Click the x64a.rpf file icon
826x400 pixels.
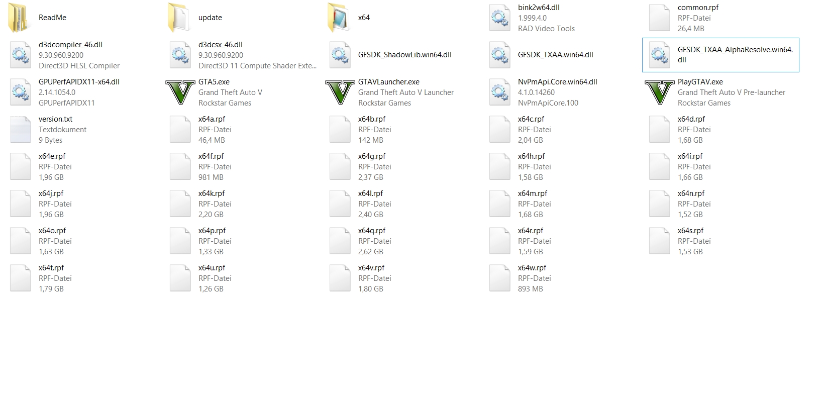pos(180,129)
